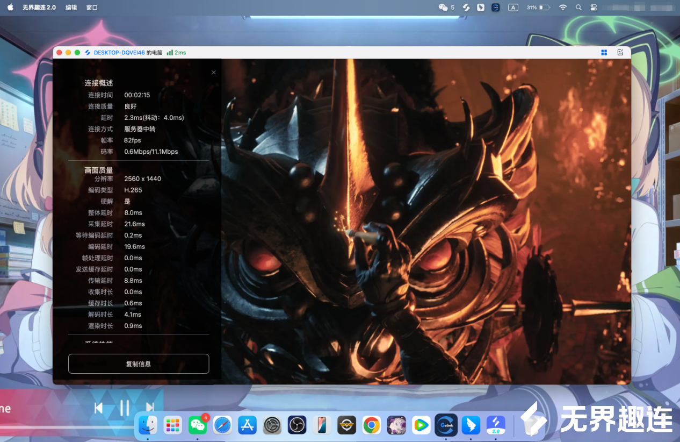680x442 pixels.
Task: Click the 分辨率 value 2560 x 1440
Action: click(x=143, y=179)
